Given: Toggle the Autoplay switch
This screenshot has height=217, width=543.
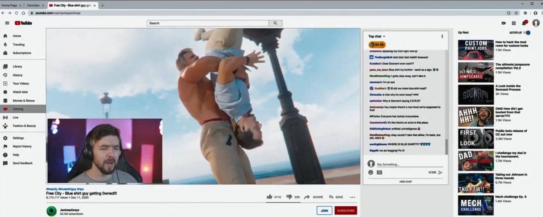Looking at the screenshot, I should (527, 32).
